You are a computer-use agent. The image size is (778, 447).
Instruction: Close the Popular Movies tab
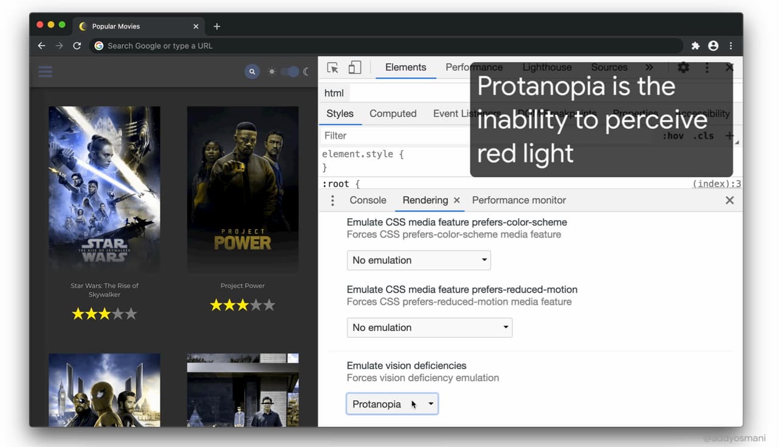pos(196,26)
